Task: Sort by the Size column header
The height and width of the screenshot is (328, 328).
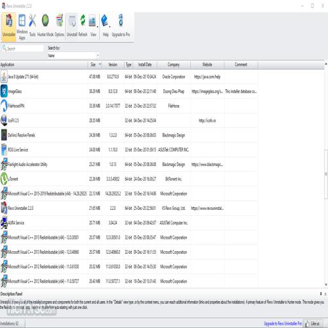Action: point(95,64)
